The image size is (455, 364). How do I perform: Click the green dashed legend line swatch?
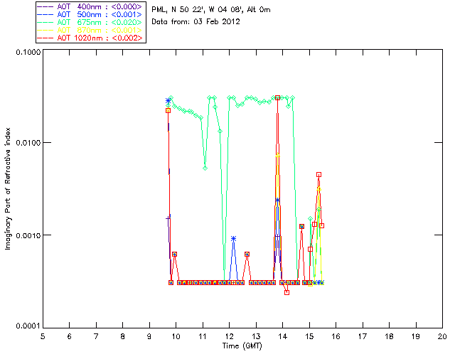45,22
